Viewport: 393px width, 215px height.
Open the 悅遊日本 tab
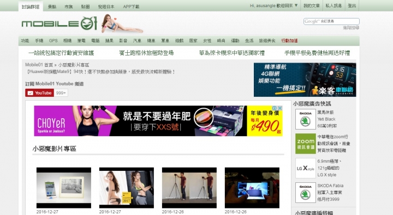pyautogui.click(x=106, y=7)
